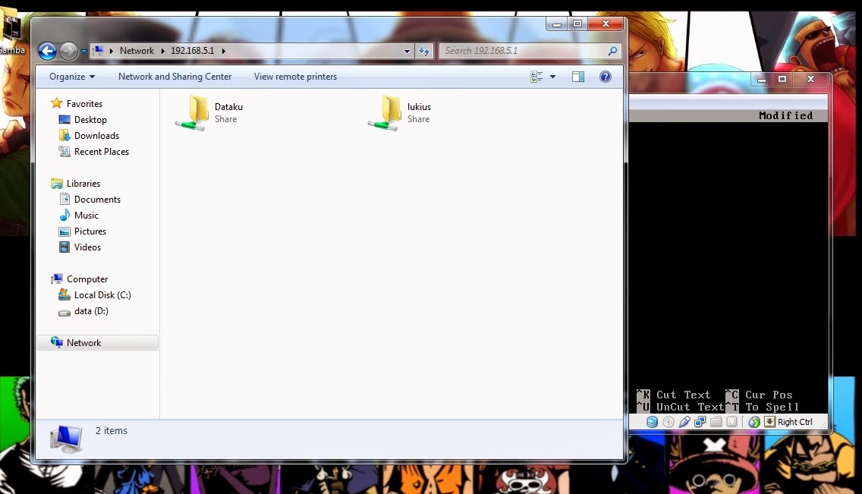Open data (D:) drive
Screen dimensions: 862x494
click(91, 310)
